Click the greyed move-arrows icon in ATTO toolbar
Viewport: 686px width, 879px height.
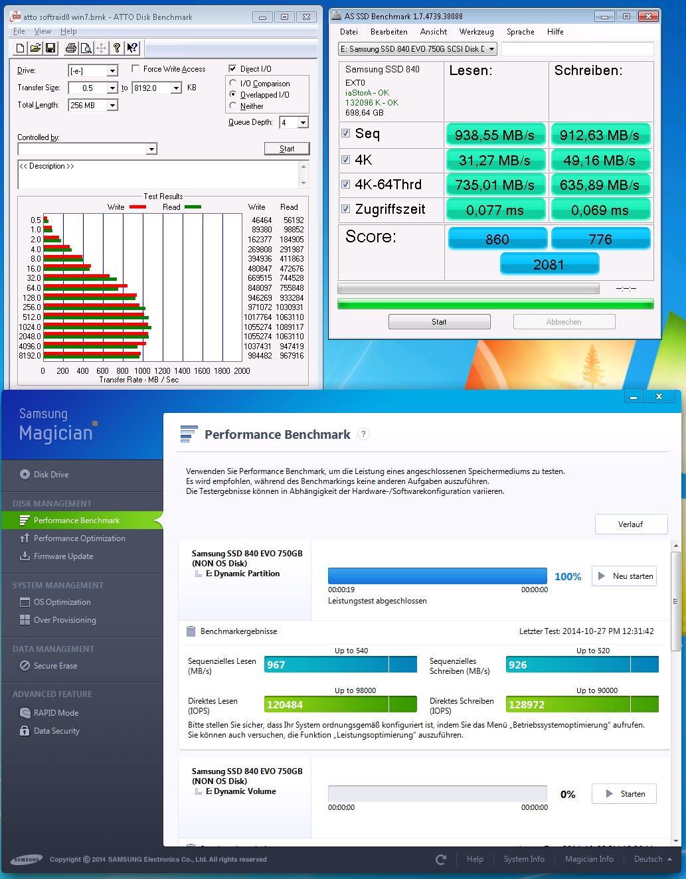[x=102, y=48]
